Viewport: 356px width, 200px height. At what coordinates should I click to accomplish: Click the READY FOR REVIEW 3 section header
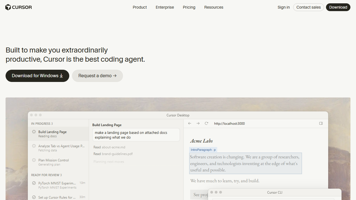click(46, 175)
